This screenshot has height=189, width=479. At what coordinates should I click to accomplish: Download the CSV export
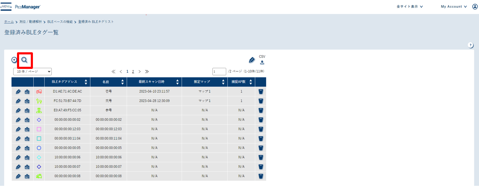tap(262, 63)
